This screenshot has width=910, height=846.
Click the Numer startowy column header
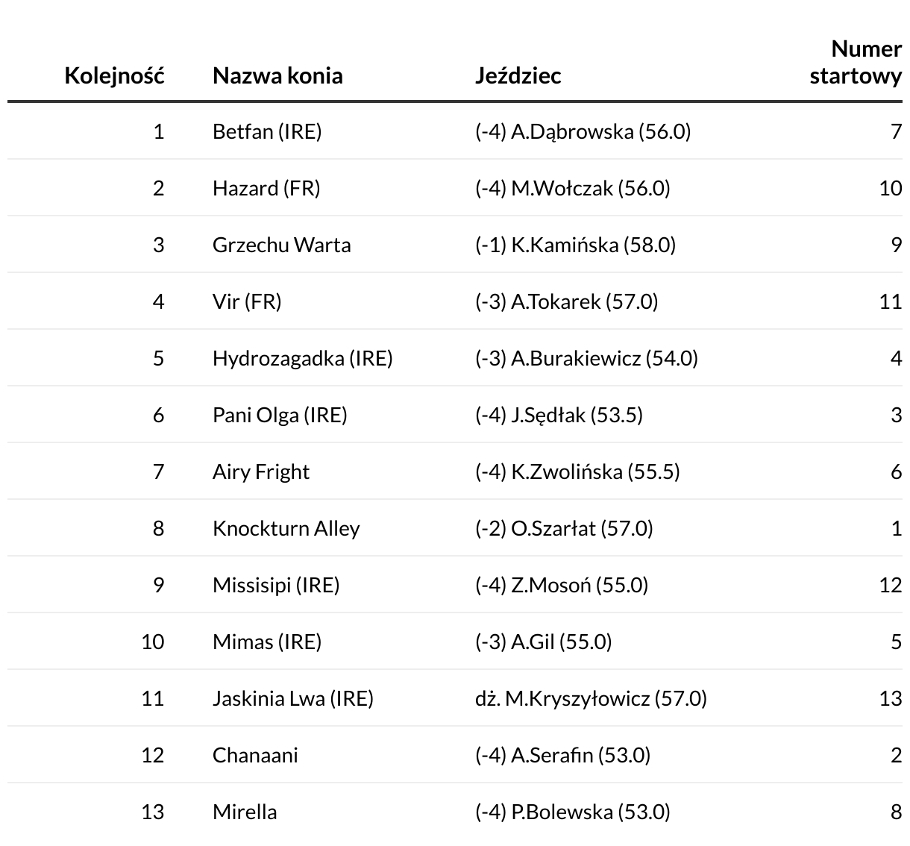(x=856, y=63)
